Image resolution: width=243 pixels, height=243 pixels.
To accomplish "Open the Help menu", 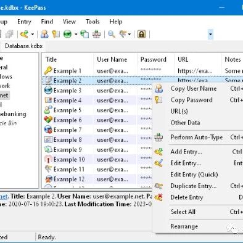I will click(x=116, y=22).
